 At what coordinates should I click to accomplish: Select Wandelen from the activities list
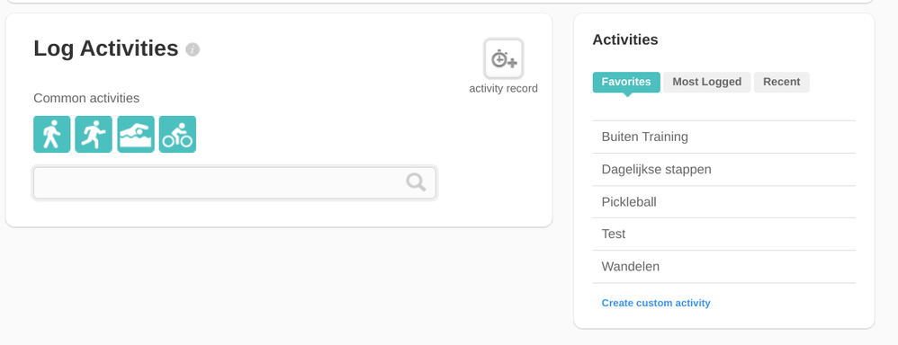pos(724,267)
